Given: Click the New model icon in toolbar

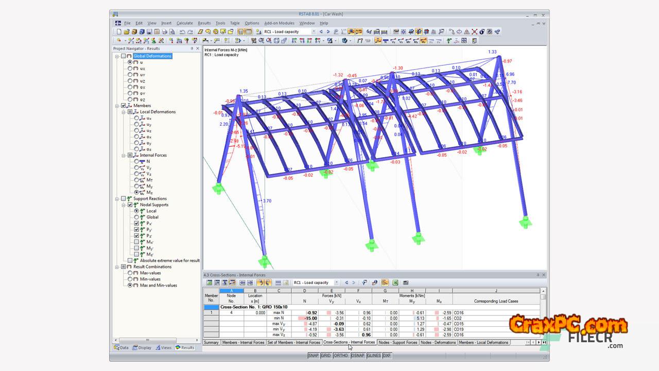Looking at the screenshot, I should [119, 31].
